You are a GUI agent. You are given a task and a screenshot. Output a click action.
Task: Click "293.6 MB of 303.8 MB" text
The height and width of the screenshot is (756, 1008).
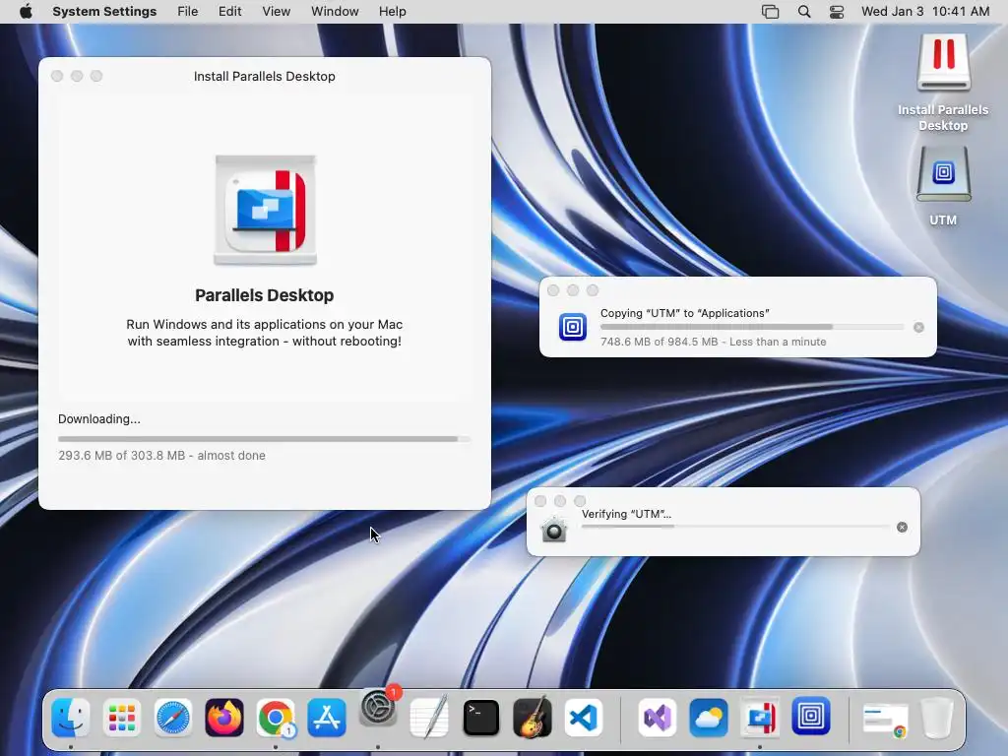tap(121, 455)
